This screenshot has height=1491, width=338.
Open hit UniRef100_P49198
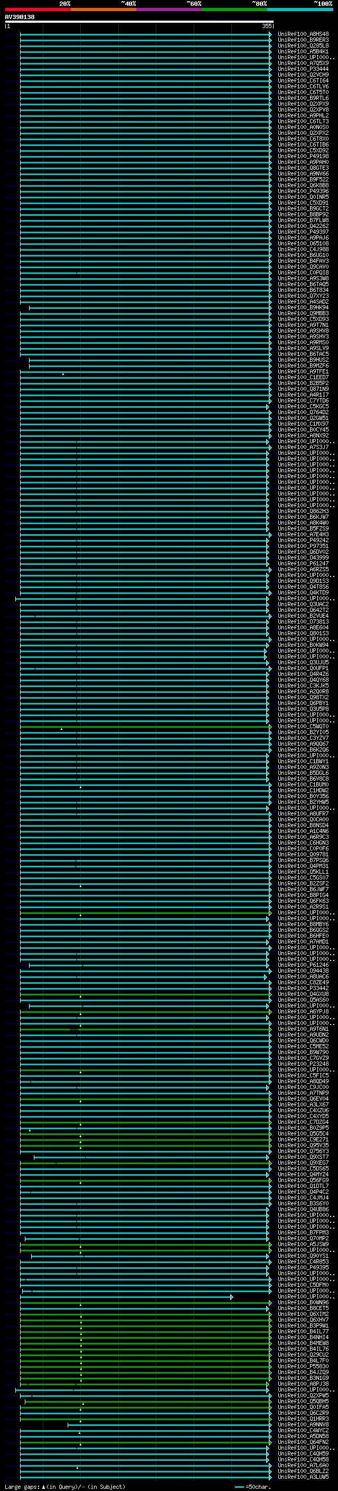(303, 156)
